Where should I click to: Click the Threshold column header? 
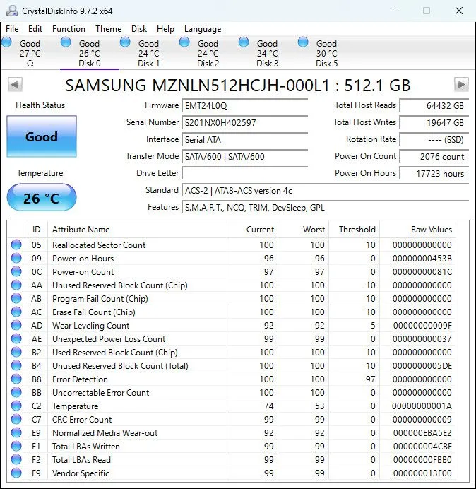point(354,230)
